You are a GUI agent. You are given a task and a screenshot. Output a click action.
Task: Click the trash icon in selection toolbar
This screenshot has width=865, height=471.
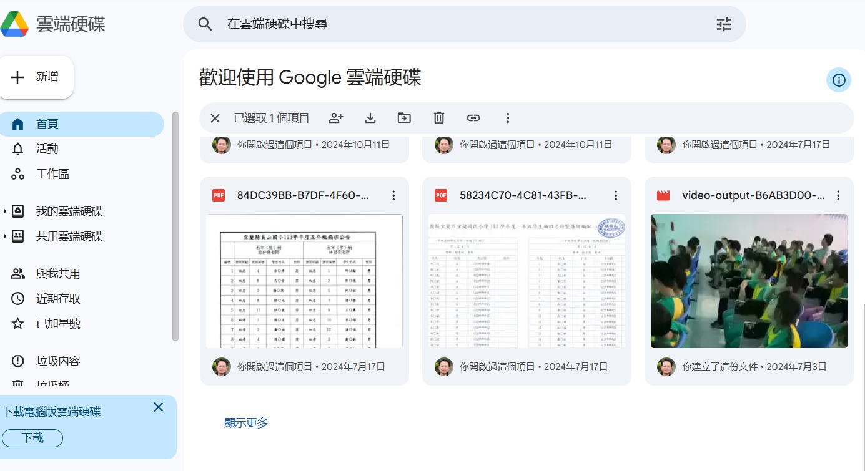pos(439,118)
